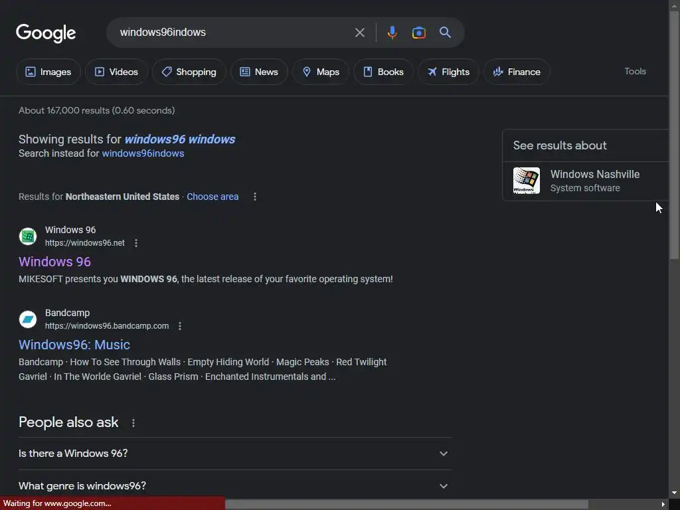Switch to Images tab
Viewport: 680px width, 510px height.
(x=48, y=72)
